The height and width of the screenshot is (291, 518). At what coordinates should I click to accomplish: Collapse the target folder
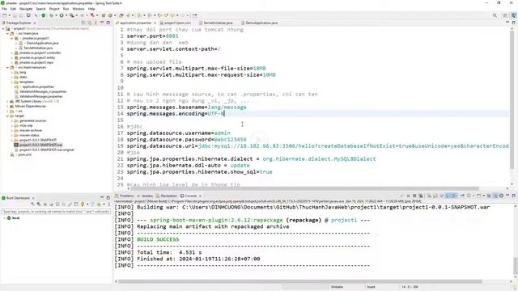7,116
